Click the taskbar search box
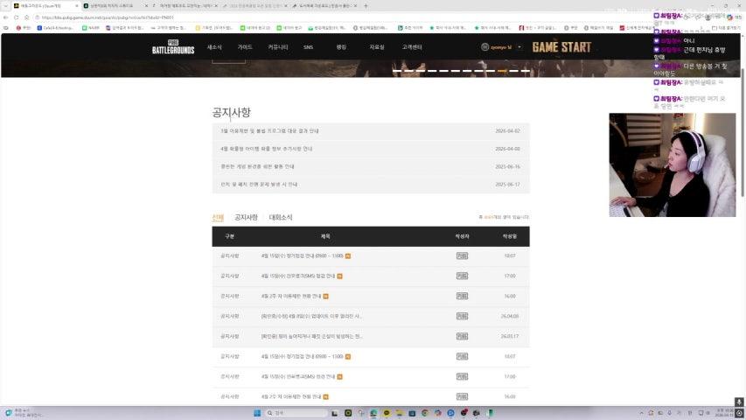The height and width of the screenshot is (420, 746). coord(297,412)
